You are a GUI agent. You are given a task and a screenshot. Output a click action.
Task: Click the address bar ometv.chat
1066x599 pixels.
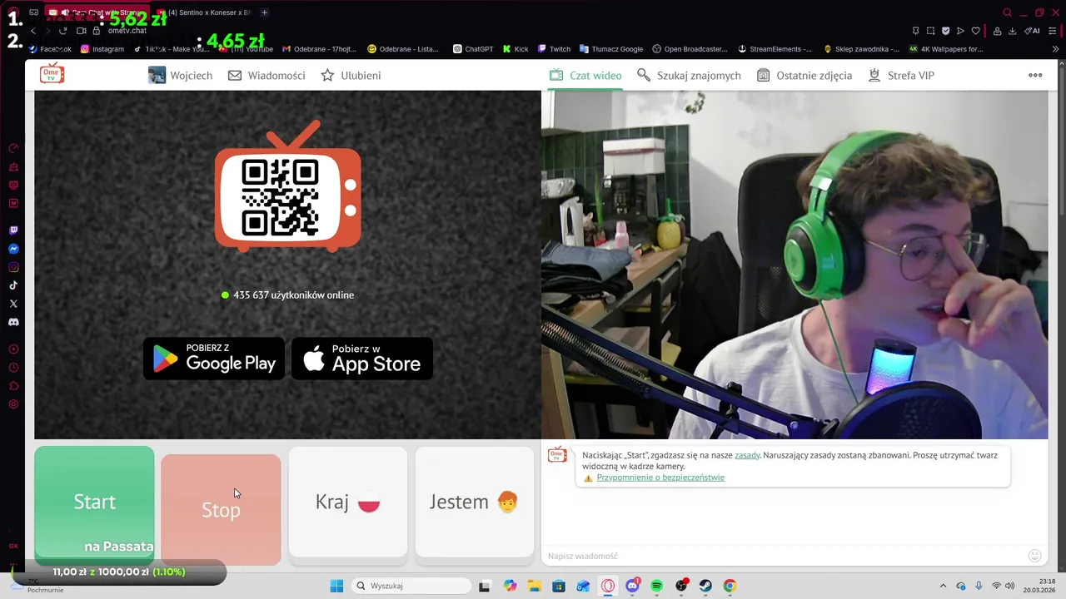pos(127,31)
